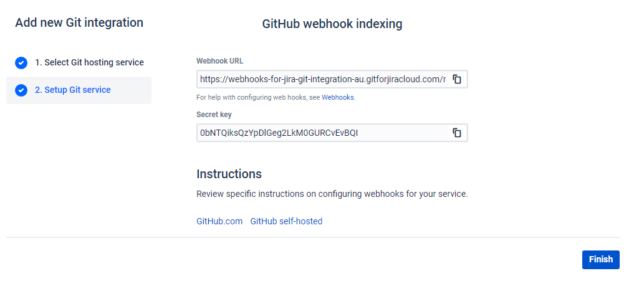Click the Webhook URL field label
The image size is (634, 281).
pos(220,61)
